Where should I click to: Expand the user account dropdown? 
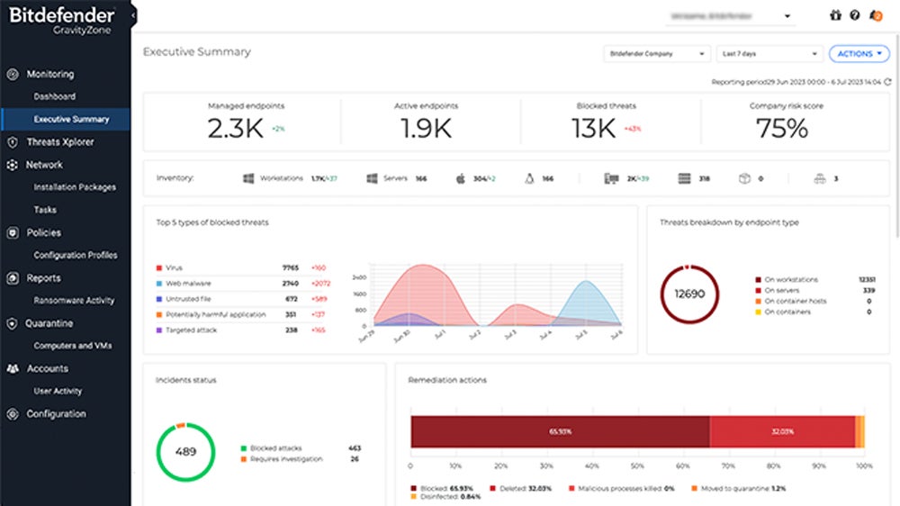(x=787, y=16)
